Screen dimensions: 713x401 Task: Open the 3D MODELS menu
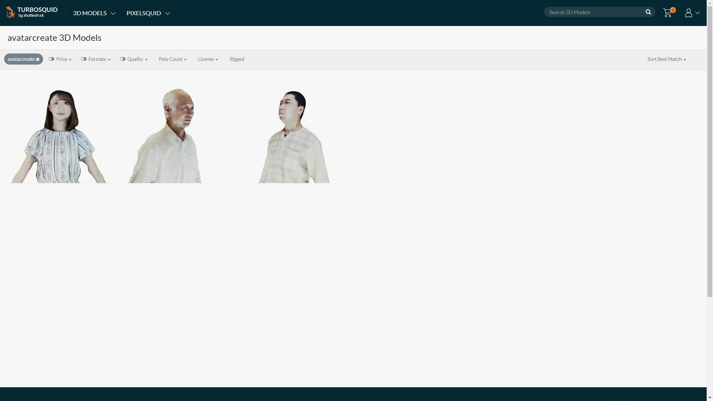click(x=94, y=13)
